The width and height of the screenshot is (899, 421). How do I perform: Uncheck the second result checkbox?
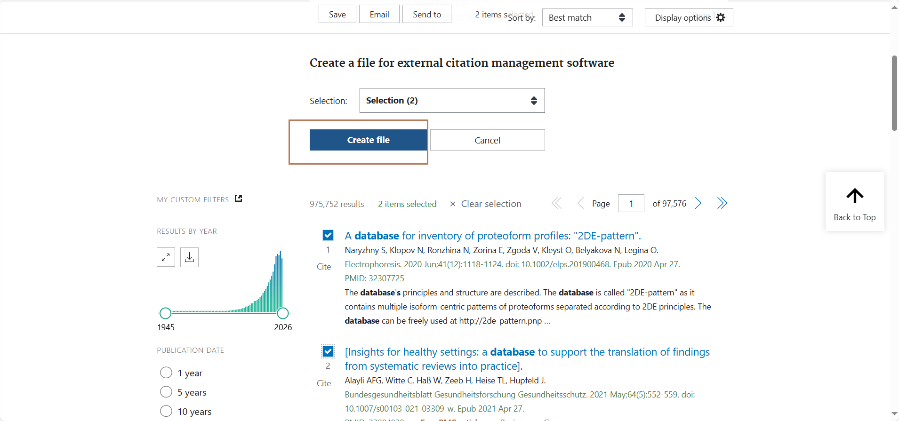click(328, 351)
